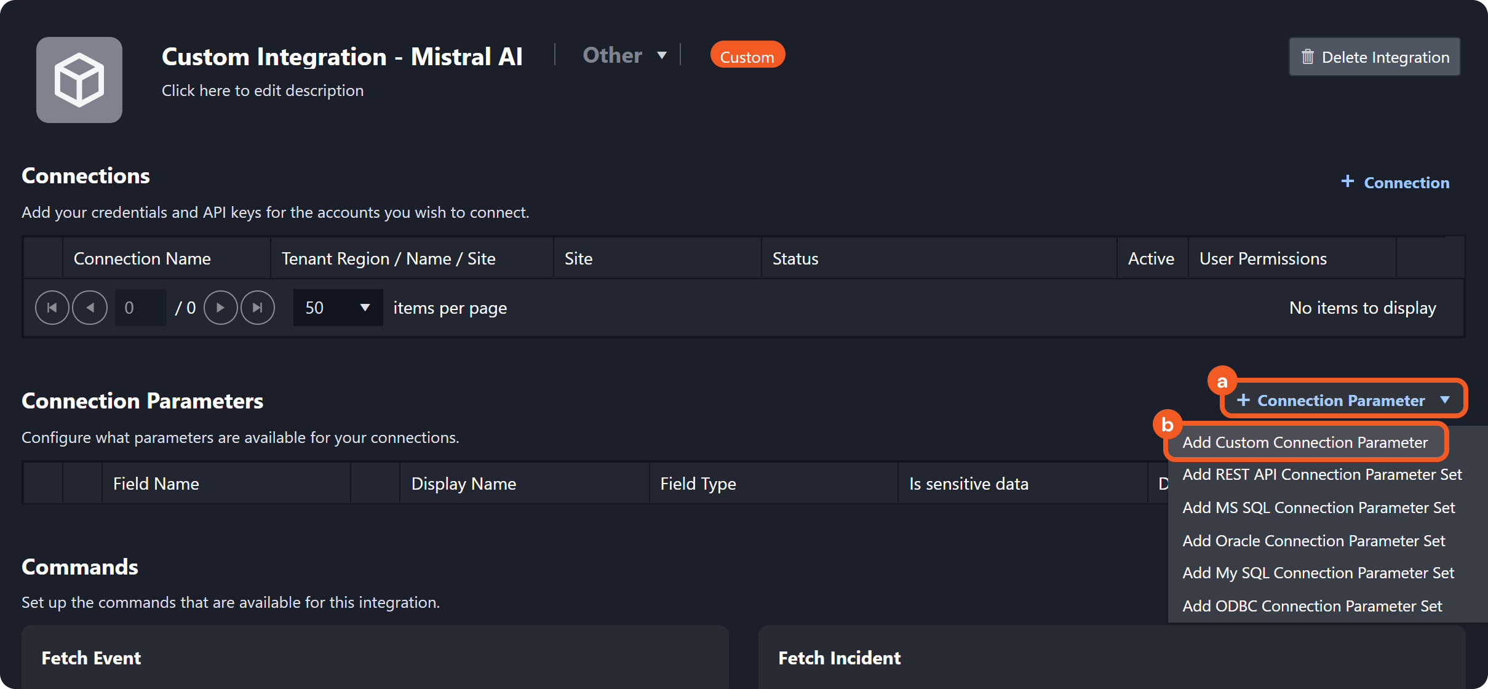The image size is (1488, 689).
Task: Open items per page dropdown
Action: 338,308
